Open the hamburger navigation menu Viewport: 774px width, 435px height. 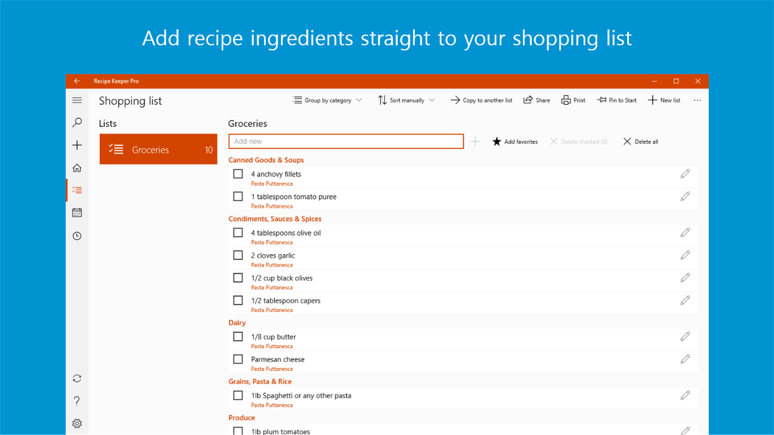(x=77, y=100)
